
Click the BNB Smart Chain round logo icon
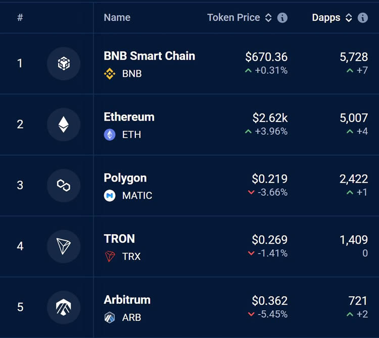click(64, 64)
